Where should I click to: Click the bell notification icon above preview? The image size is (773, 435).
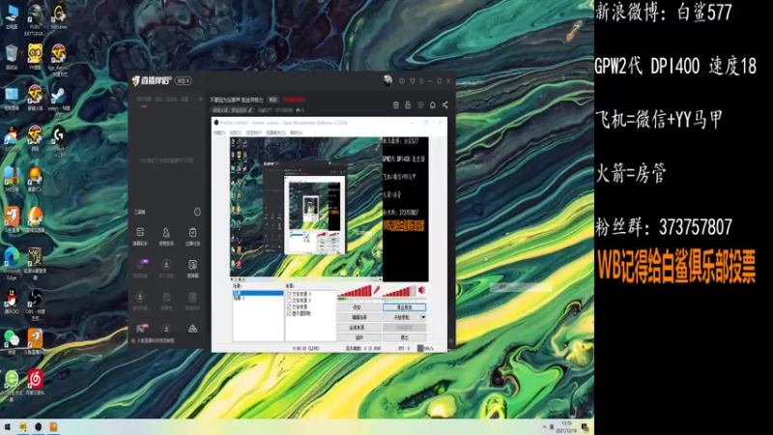pyautogui.click(x=432, y=105)
